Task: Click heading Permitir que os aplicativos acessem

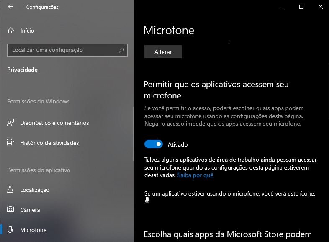Action: pos(216,90)
